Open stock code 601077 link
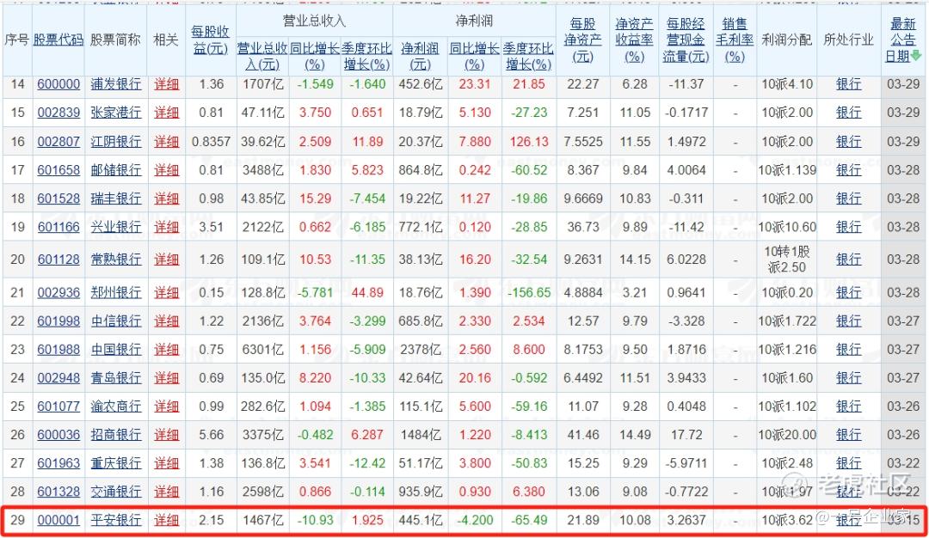The width and height of the screenshot is (929, 538). tap(58, 406)
